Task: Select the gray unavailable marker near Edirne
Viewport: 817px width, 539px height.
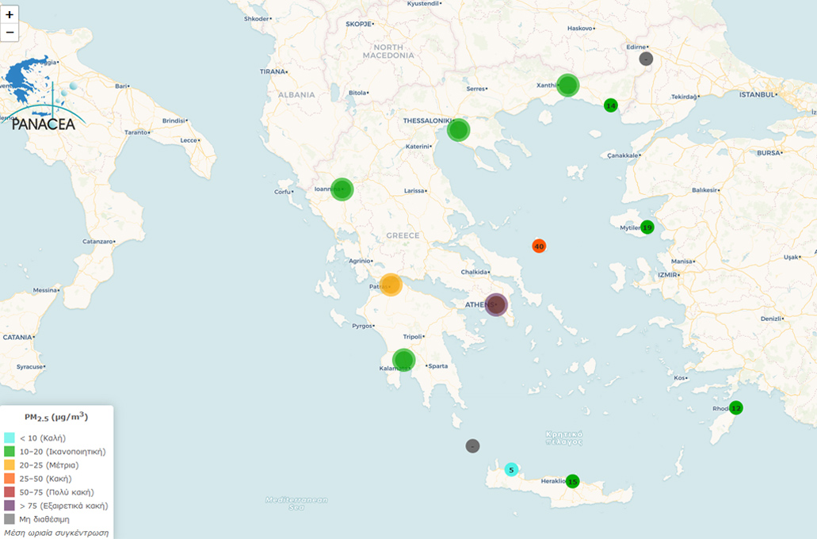Action: (x=646, y=59)
